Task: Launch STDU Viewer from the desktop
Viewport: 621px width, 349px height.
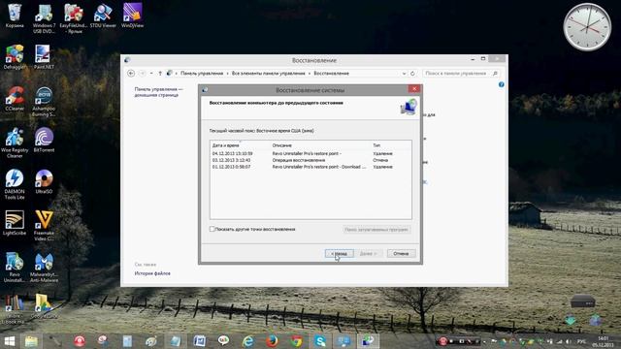Action: (x=103, y=16)
